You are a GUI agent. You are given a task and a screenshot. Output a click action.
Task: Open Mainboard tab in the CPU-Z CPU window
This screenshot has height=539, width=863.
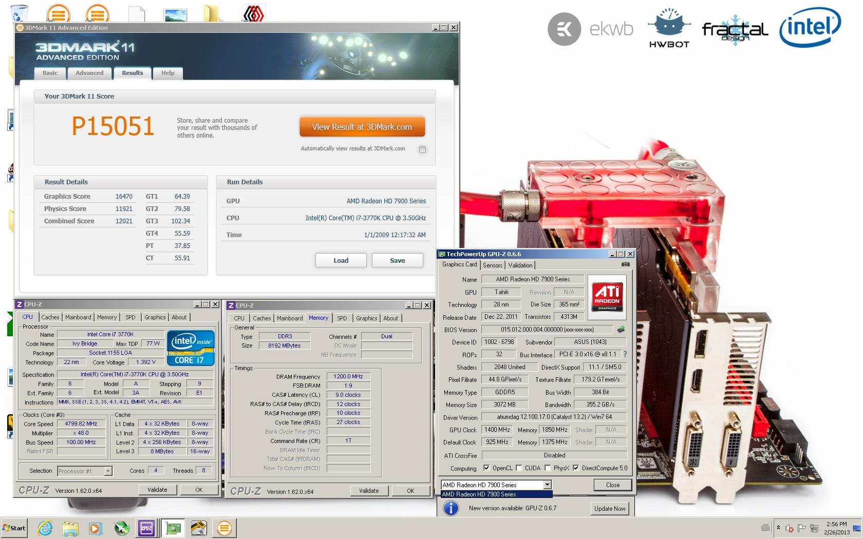pos(78,317)
